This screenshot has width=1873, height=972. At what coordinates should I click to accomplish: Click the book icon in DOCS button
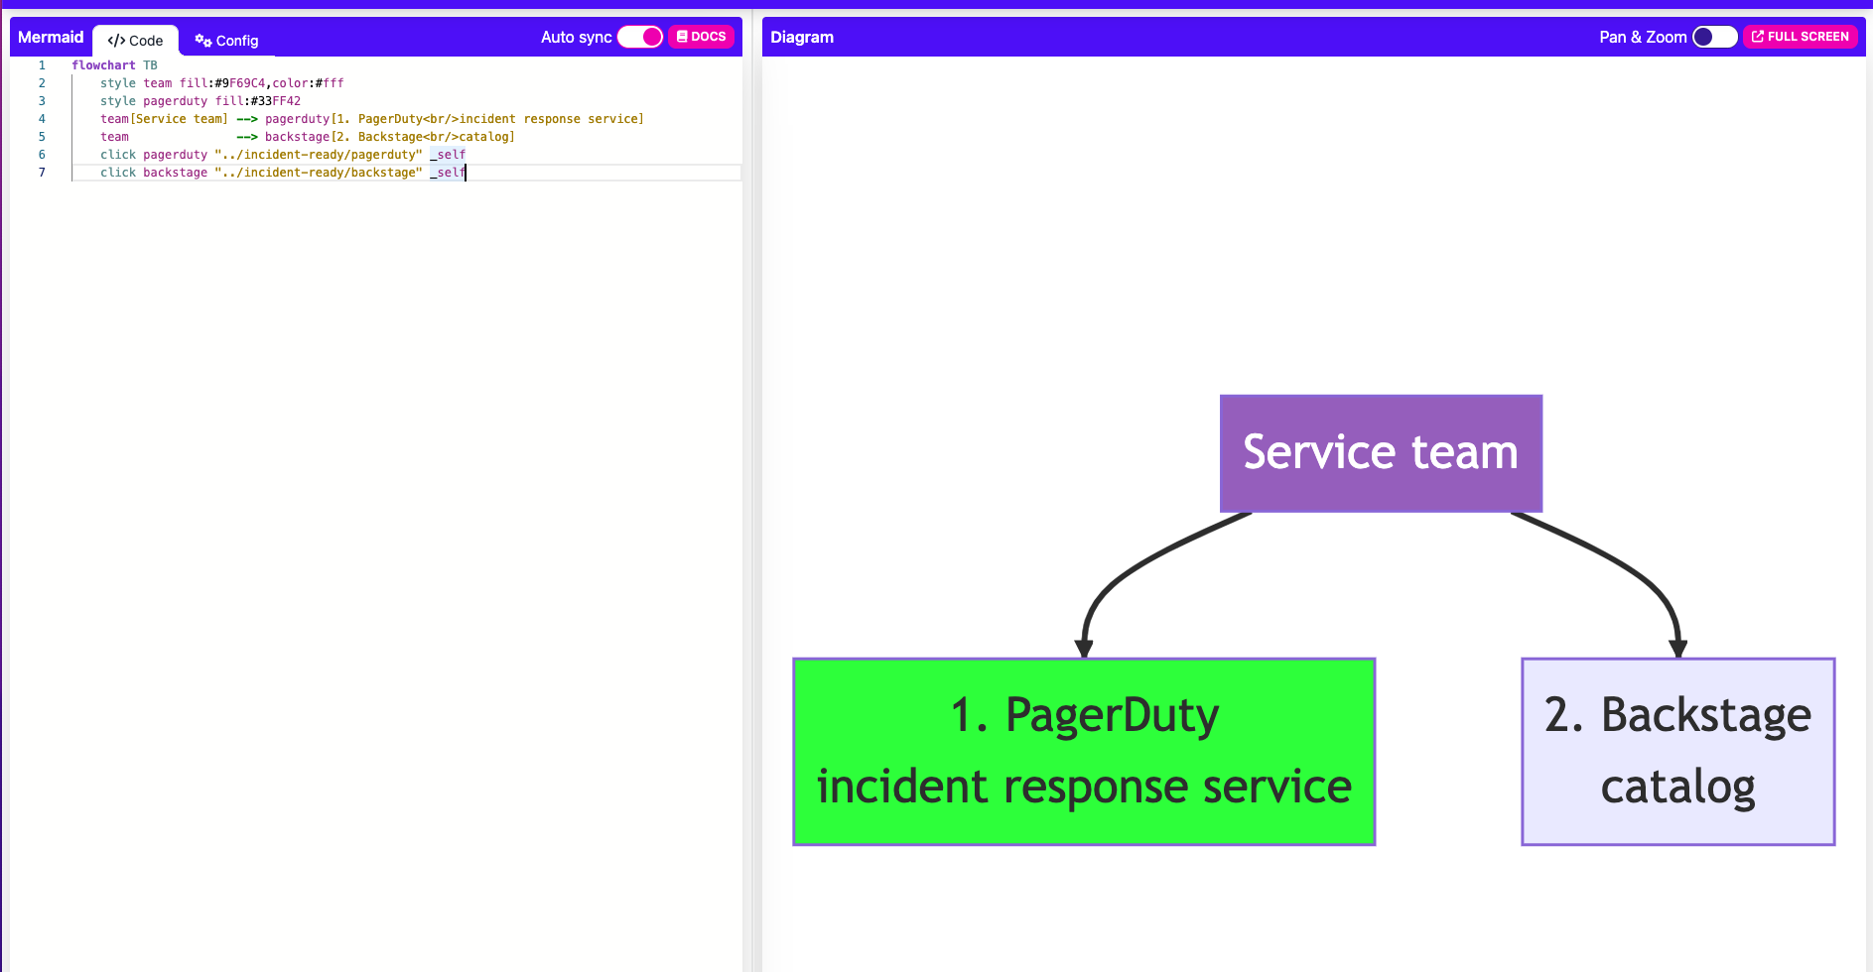(682, 37)
